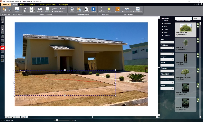This screenshot has height=122, width=203.
Task: Open the Facebook share icon
Action: (93, 9)
